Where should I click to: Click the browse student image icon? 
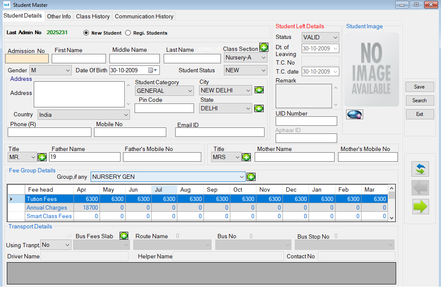tap(354, 114)
